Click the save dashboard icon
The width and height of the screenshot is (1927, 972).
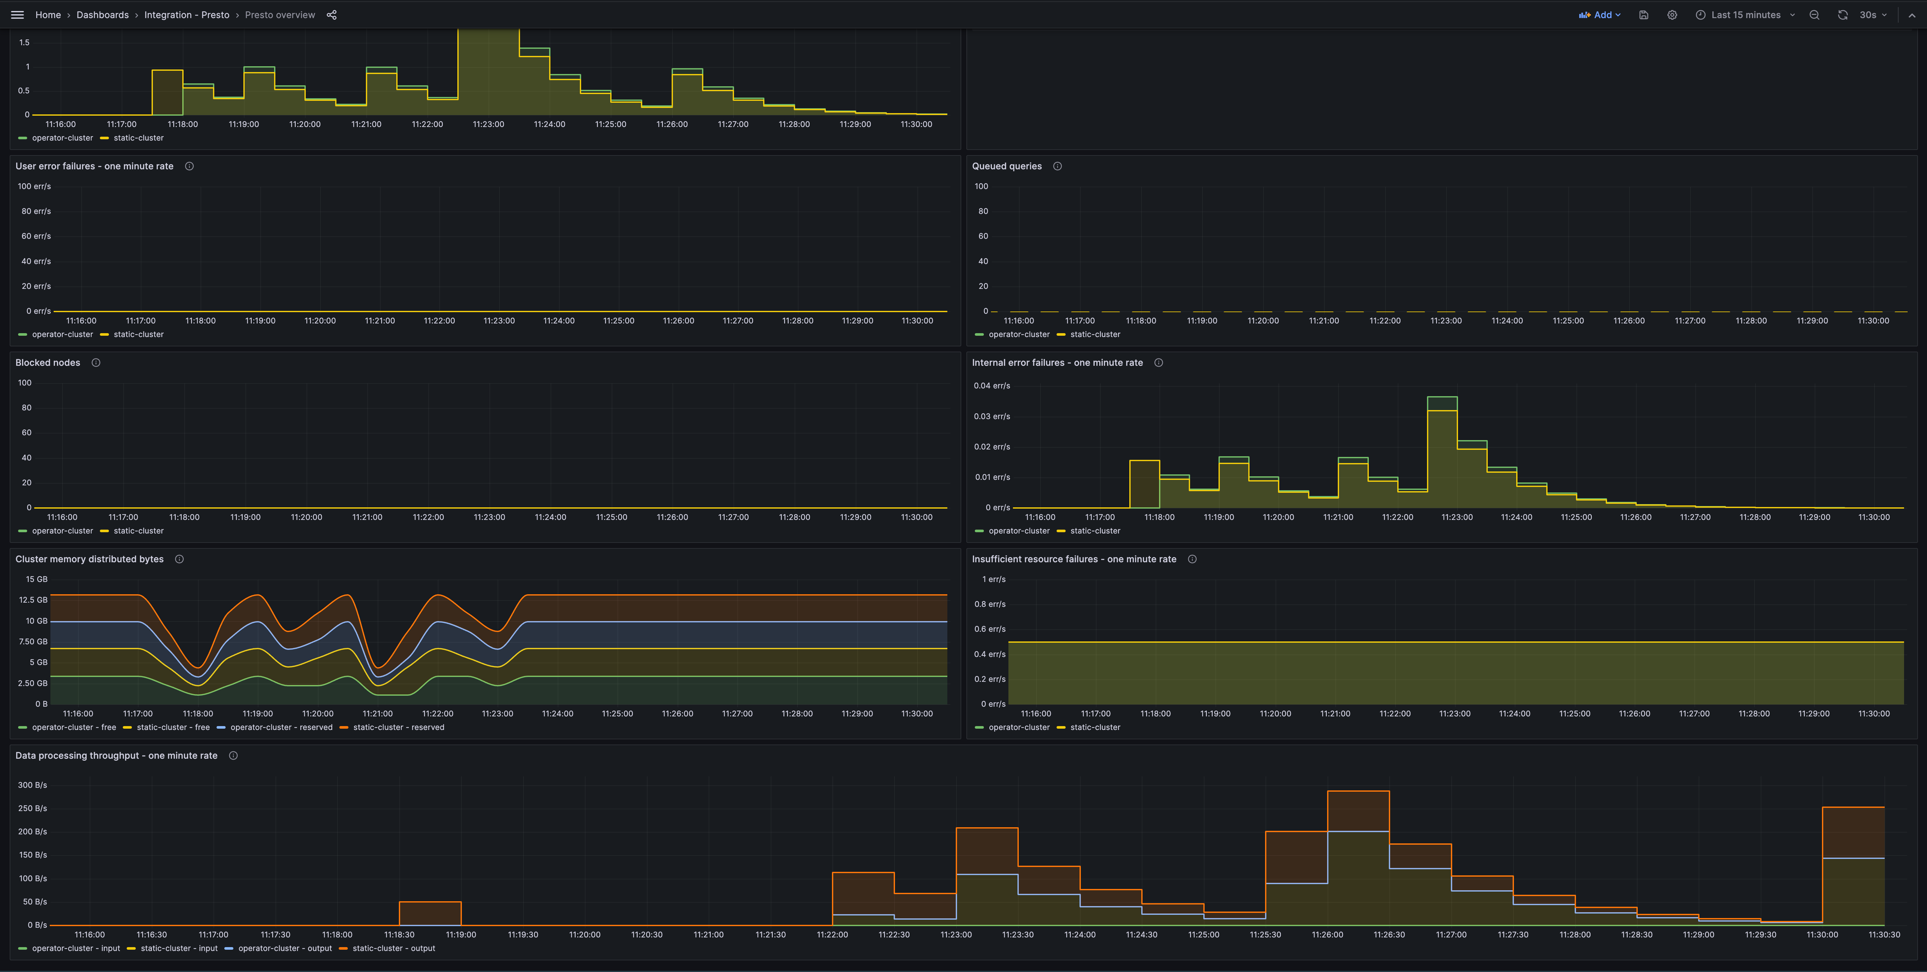point(1643,14)
